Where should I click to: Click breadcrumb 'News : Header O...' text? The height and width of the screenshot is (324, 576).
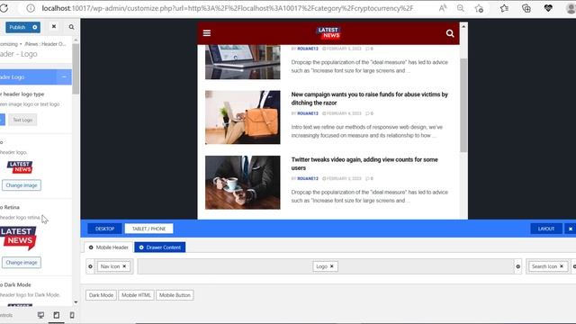click(45, 44)
